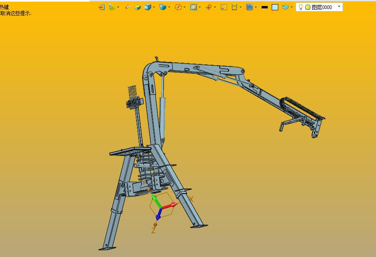Click the red wireframe polyhedron icon
This screenshot has height=257, width=376.
point(178,7)
